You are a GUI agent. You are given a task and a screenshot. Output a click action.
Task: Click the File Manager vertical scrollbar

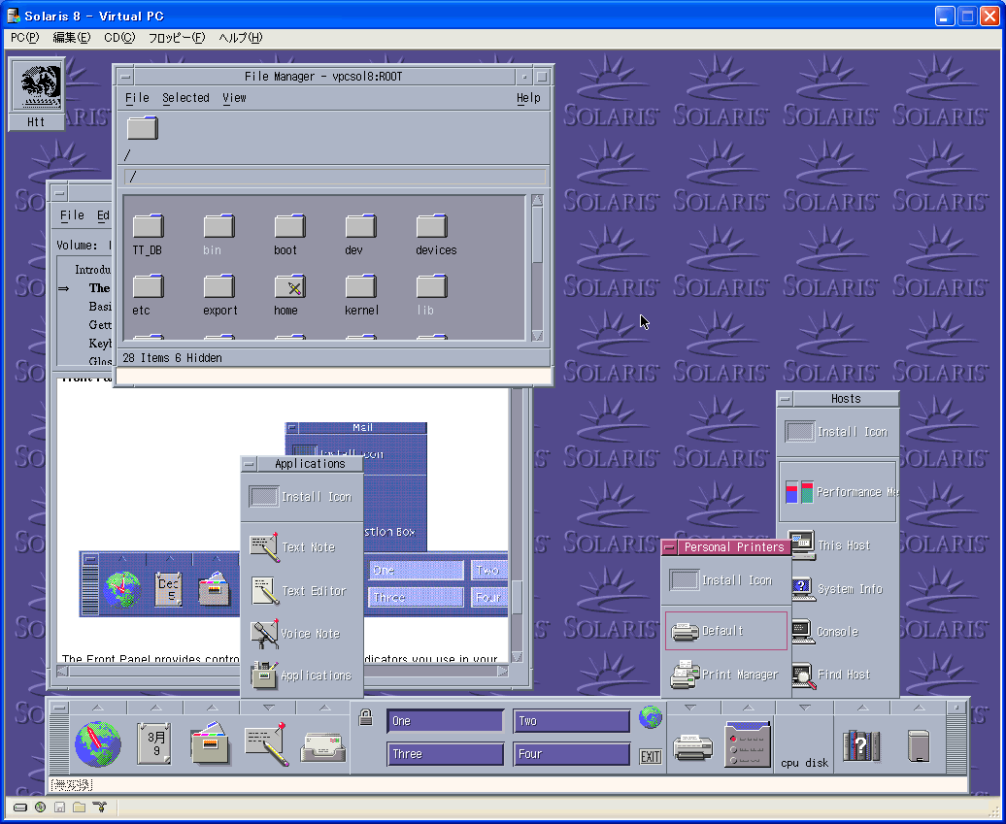tap(537, 267)
